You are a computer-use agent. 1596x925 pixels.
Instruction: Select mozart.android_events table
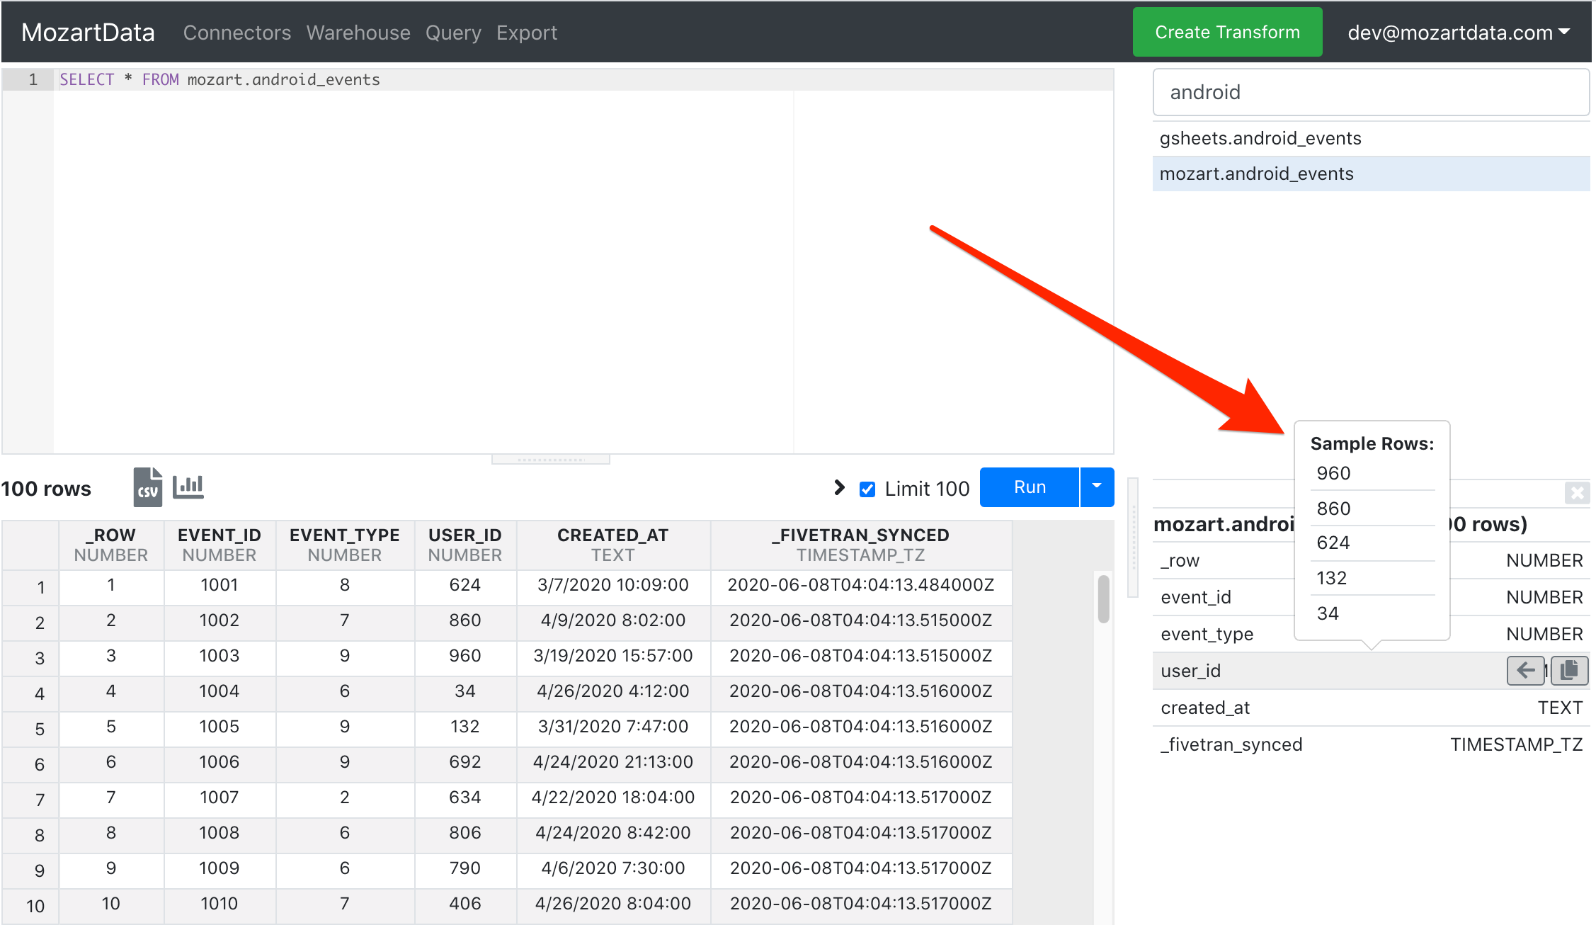1371,174
